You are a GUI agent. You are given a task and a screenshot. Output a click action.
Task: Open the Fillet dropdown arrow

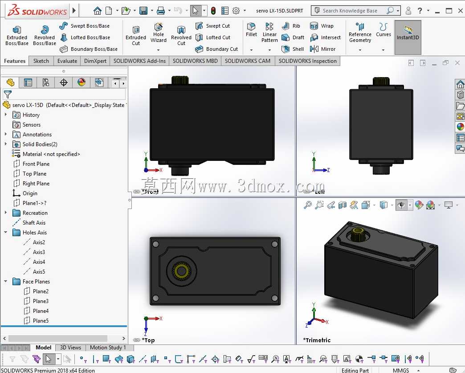[x=251, y=50]
